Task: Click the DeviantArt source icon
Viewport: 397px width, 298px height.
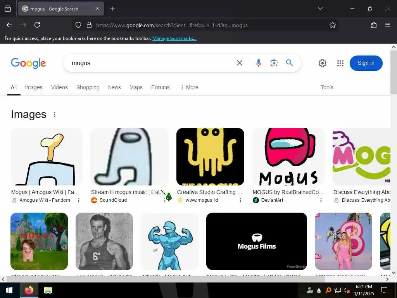Action: pyautogui.click(x=256, y=200)
